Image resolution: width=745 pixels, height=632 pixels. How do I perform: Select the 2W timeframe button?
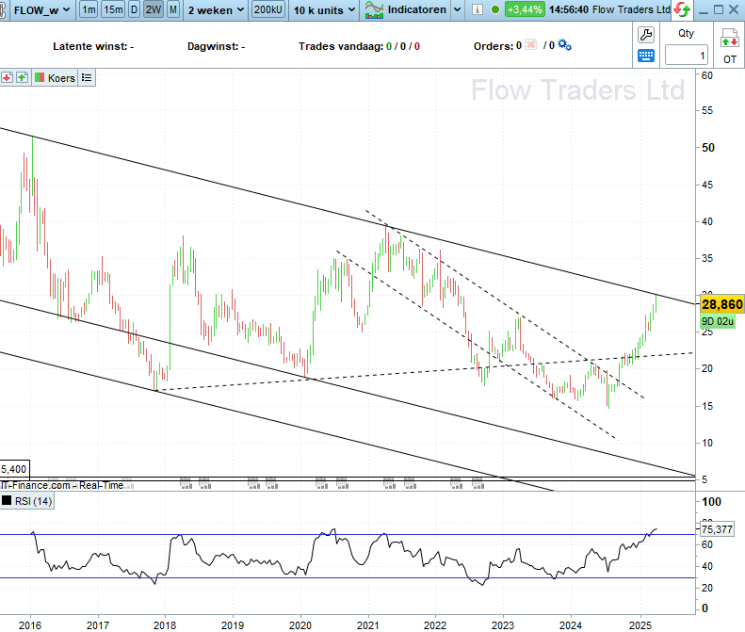153,9
